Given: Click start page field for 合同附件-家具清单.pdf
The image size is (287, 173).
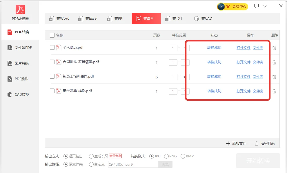Looking at the screenshot, I should (173, 62).
